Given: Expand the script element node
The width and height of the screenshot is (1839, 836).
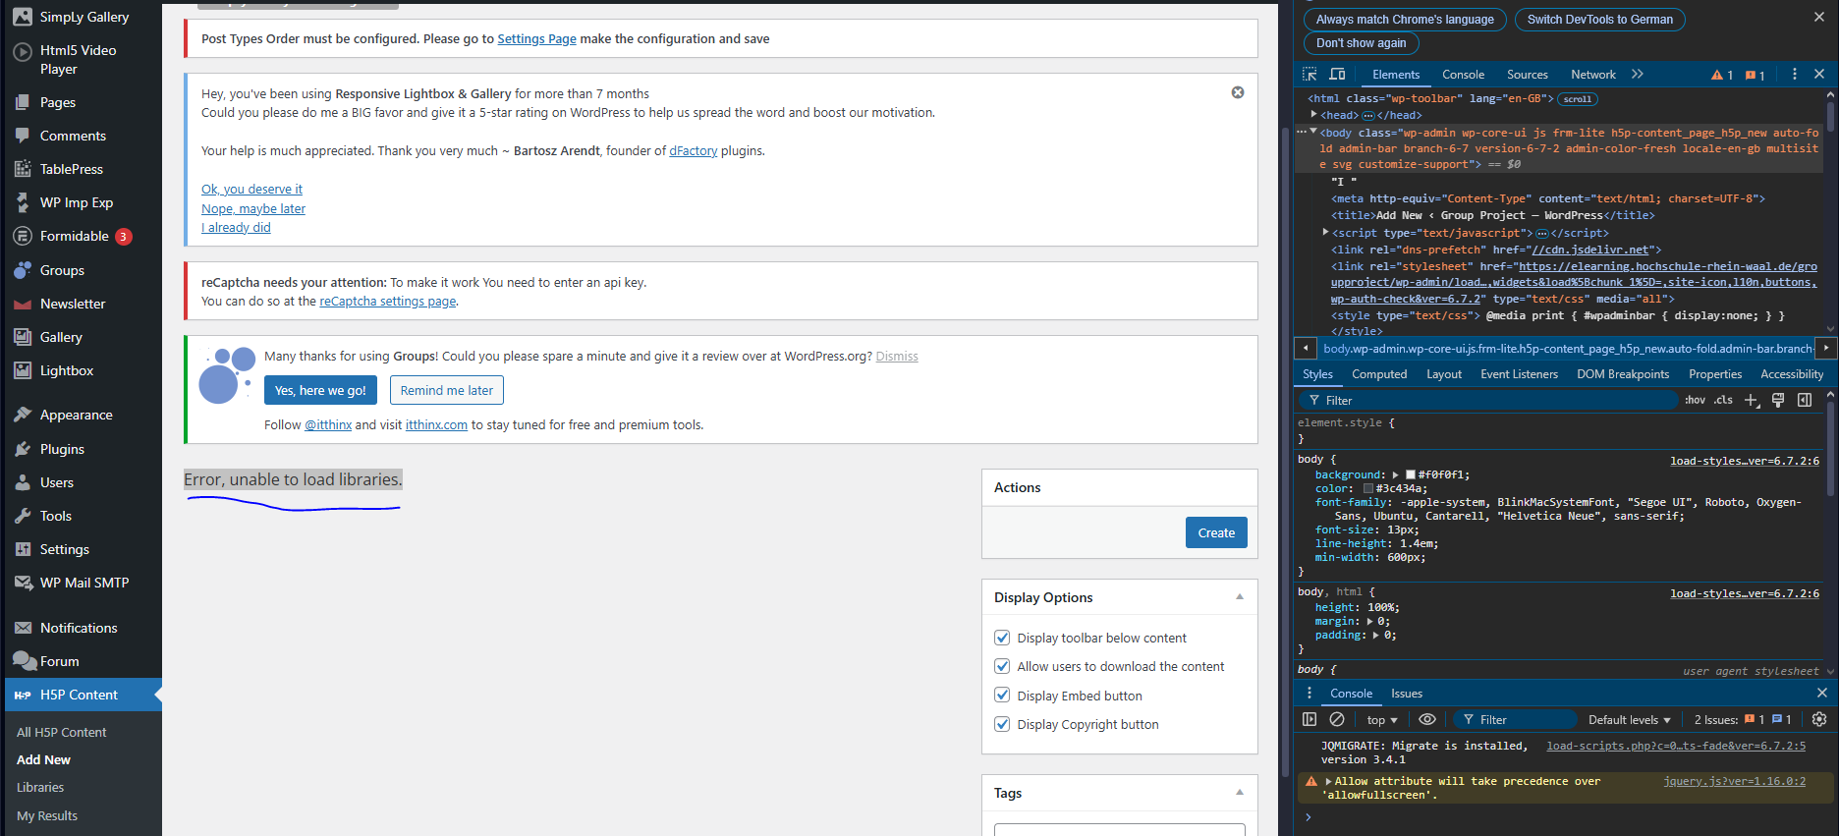Looking at the screenshot, I should coord(1325,233).
